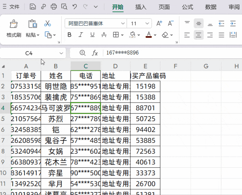Align text left
The width and height of the screenshot is (242, 195).
pos(187,35)
